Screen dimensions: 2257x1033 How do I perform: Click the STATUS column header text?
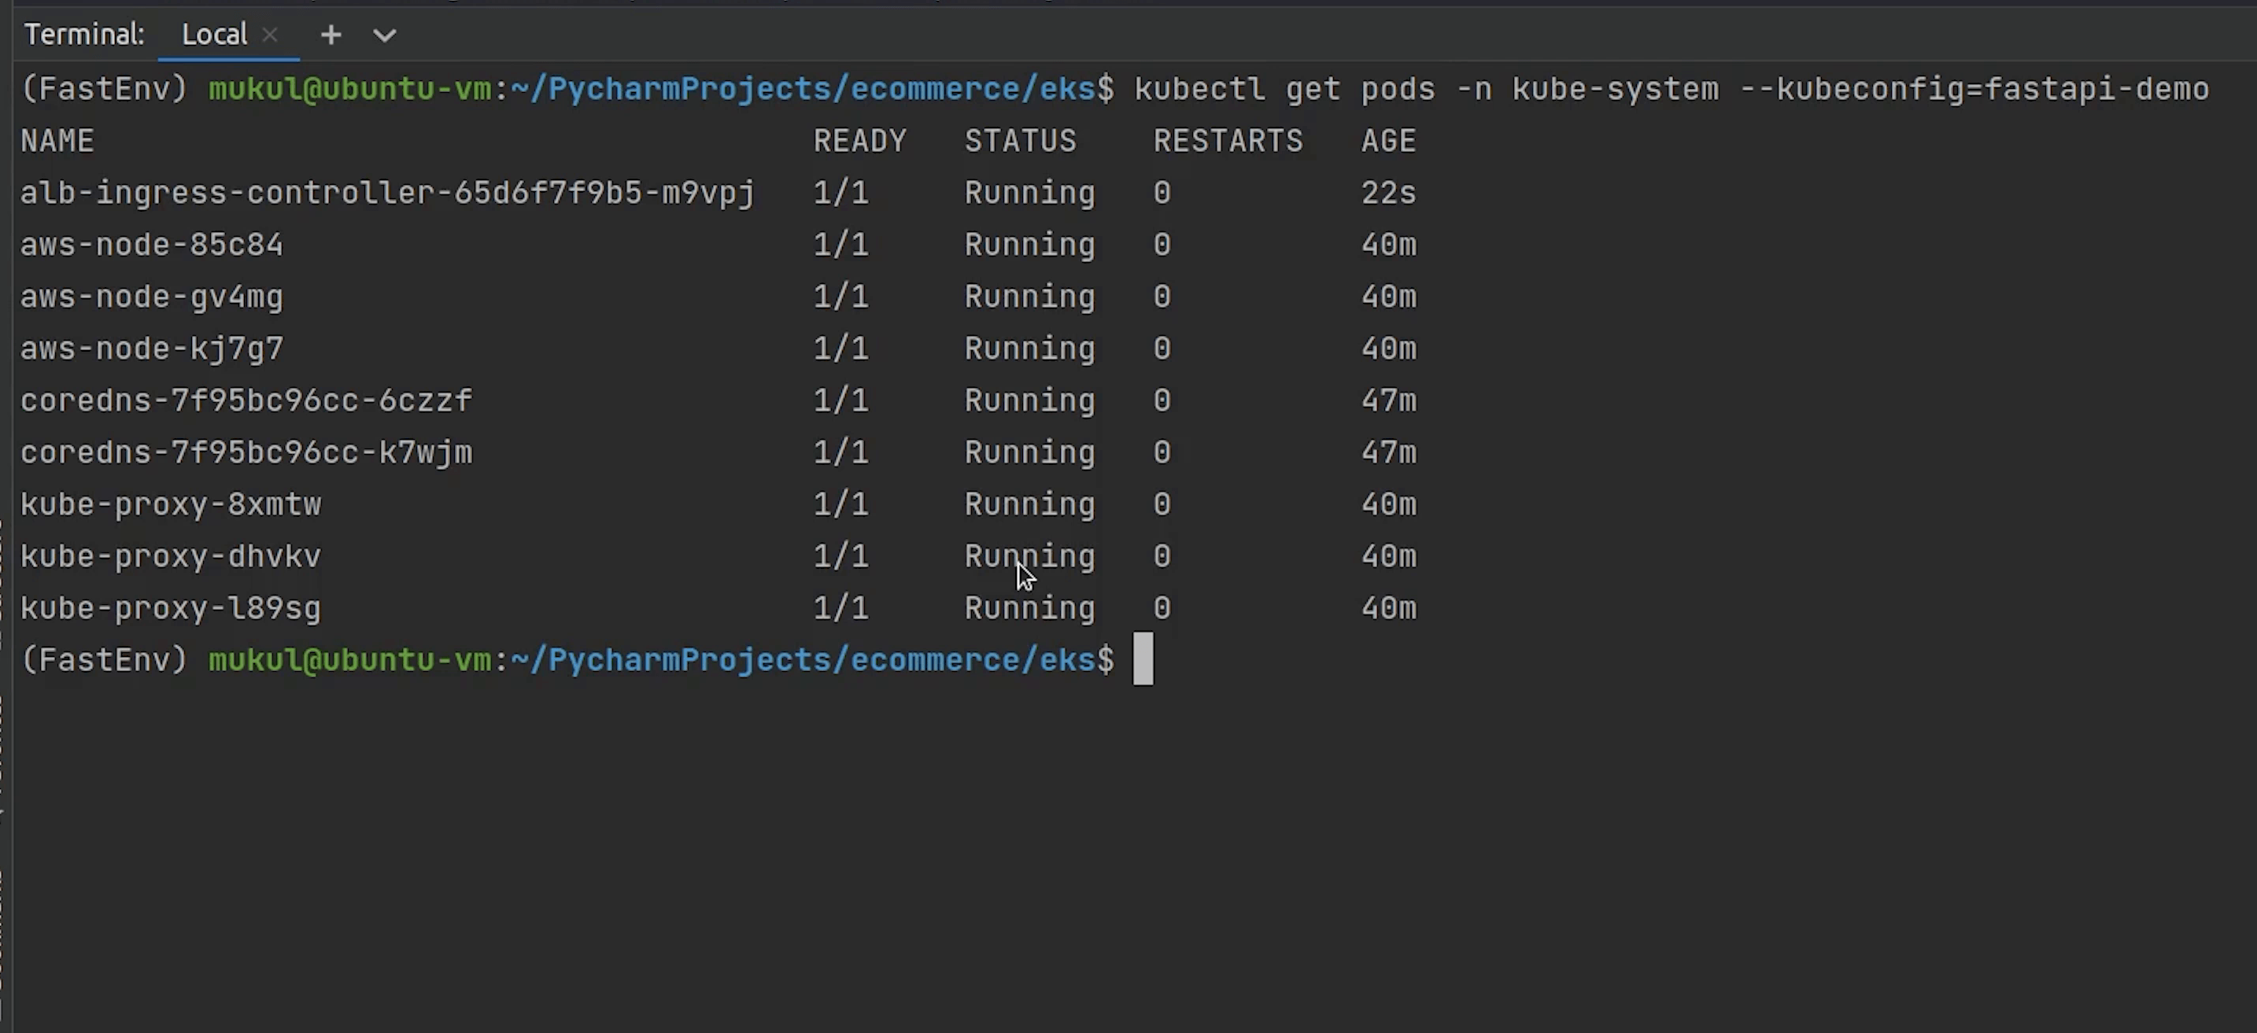pyautogui.click(x=1020, y=141)
